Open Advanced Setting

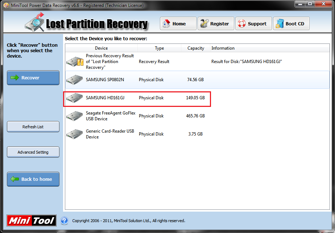[33, 152]
